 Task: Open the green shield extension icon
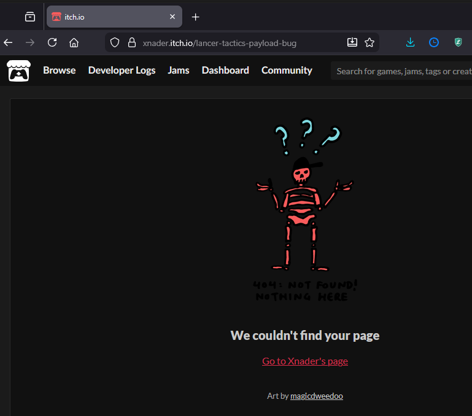click(458, 42)
